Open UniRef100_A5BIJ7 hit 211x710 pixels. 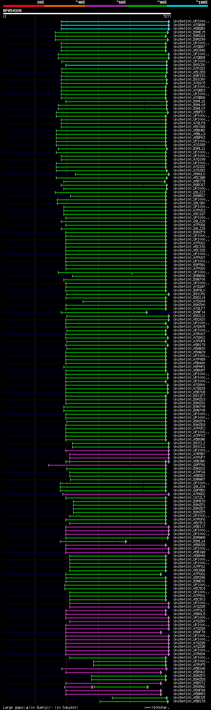[x=189, y=527]
